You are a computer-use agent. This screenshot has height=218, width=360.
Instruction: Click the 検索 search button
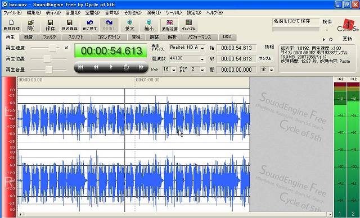point(327,21)
